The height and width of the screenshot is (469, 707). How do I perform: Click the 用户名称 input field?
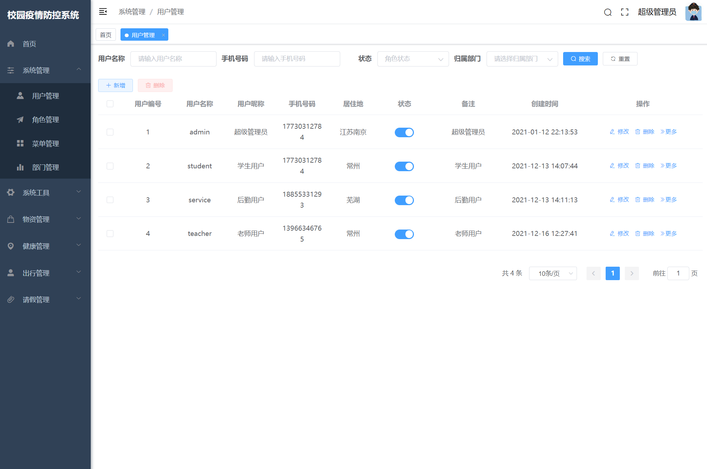[x=173, y=59]
